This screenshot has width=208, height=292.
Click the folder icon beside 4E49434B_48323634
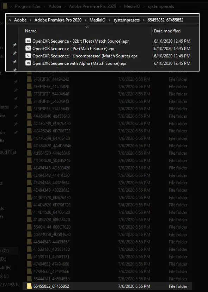(29, 183)
